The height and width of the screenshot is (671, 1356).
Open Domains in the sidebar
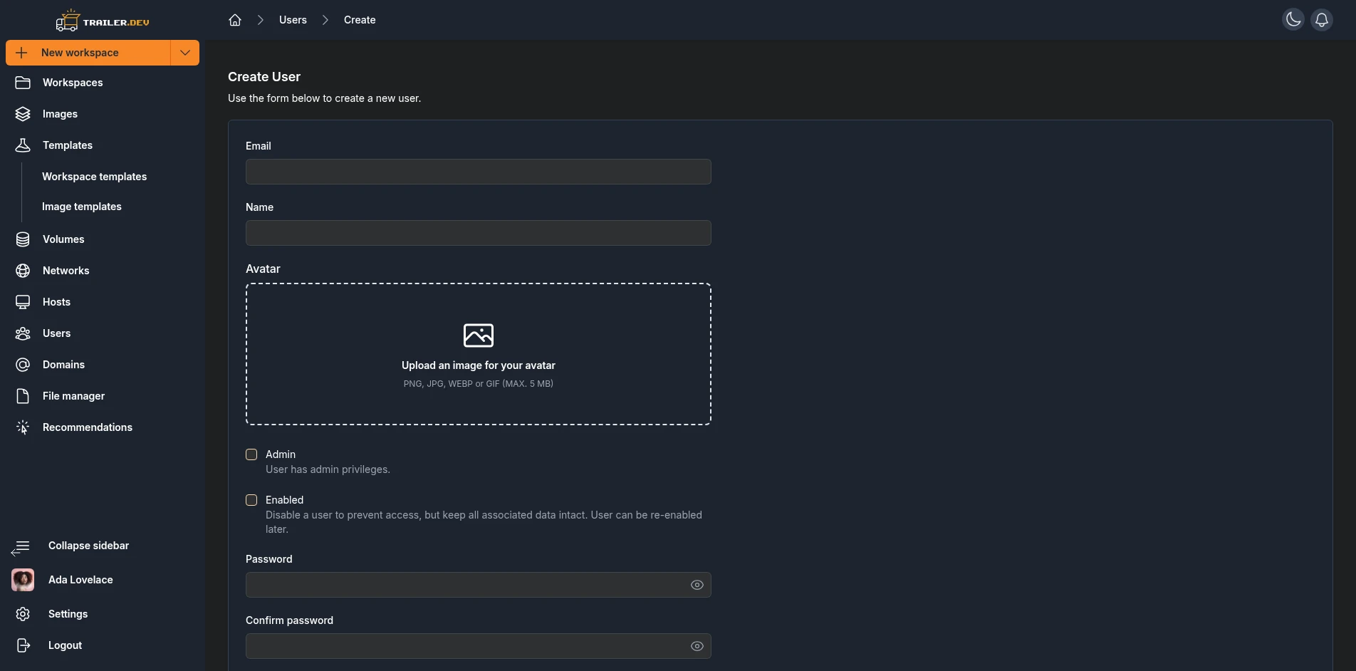tap(103, 365)
